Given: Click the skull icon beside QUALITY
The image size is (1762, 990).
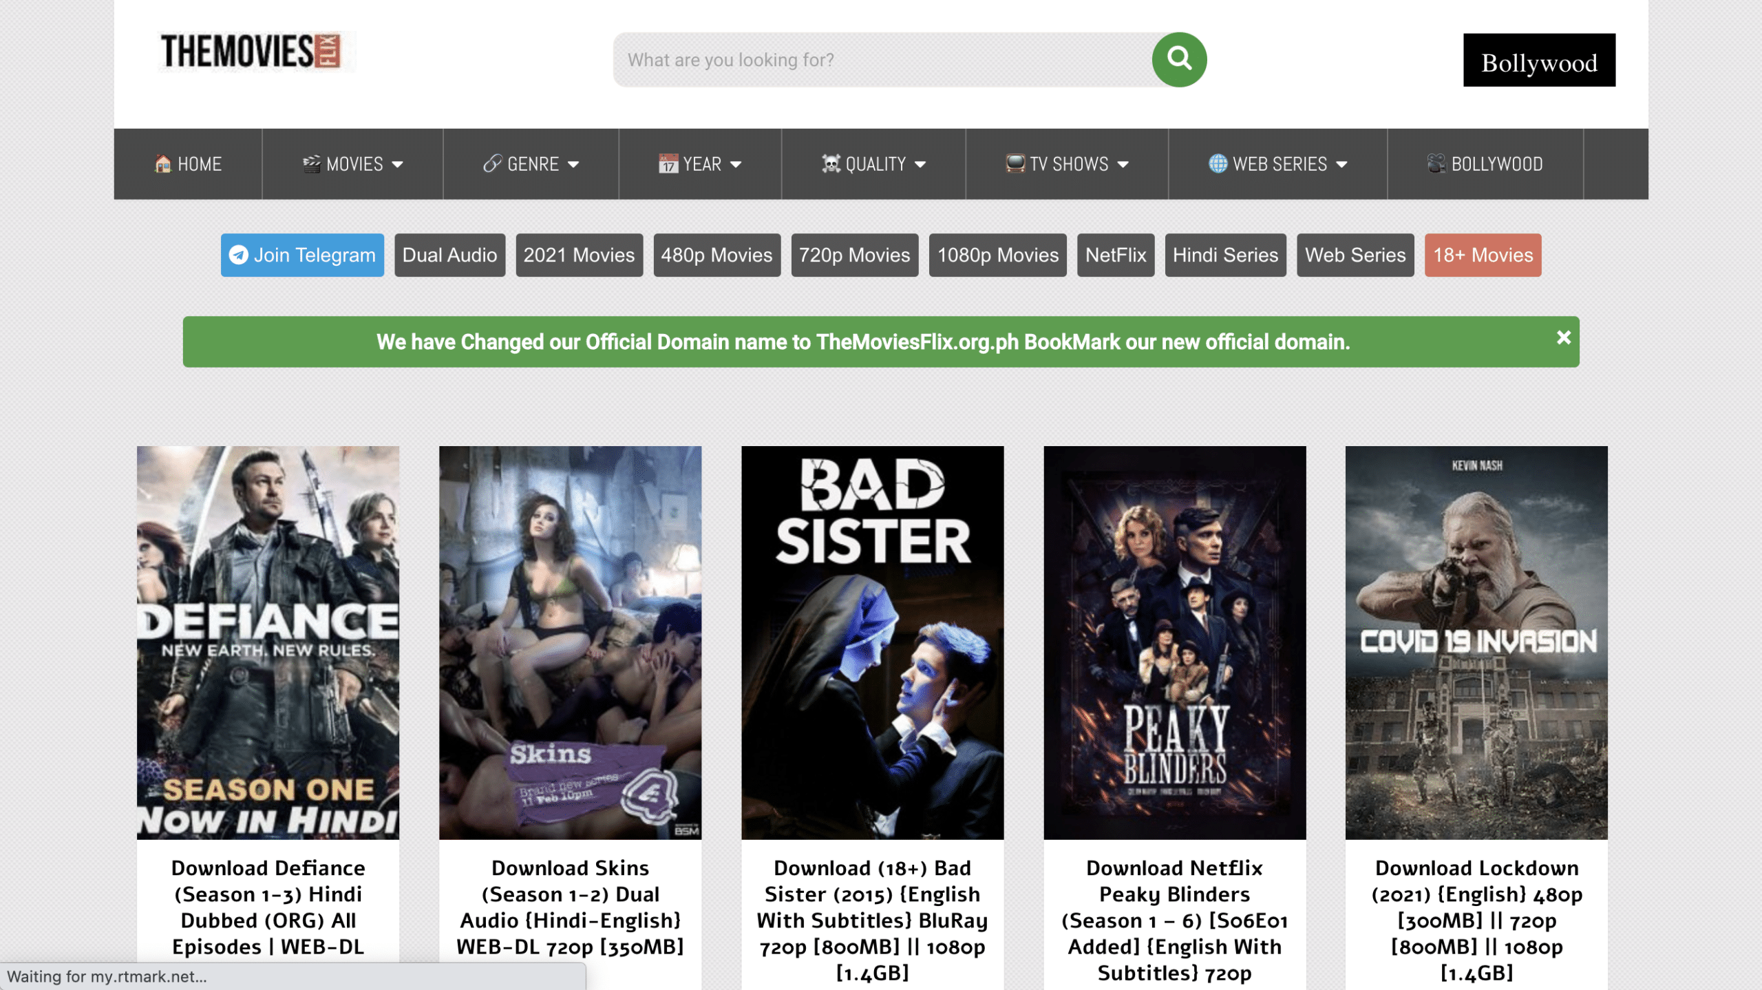Looking at the screenshot, I should pyautogui.click(x=831, y=164).
